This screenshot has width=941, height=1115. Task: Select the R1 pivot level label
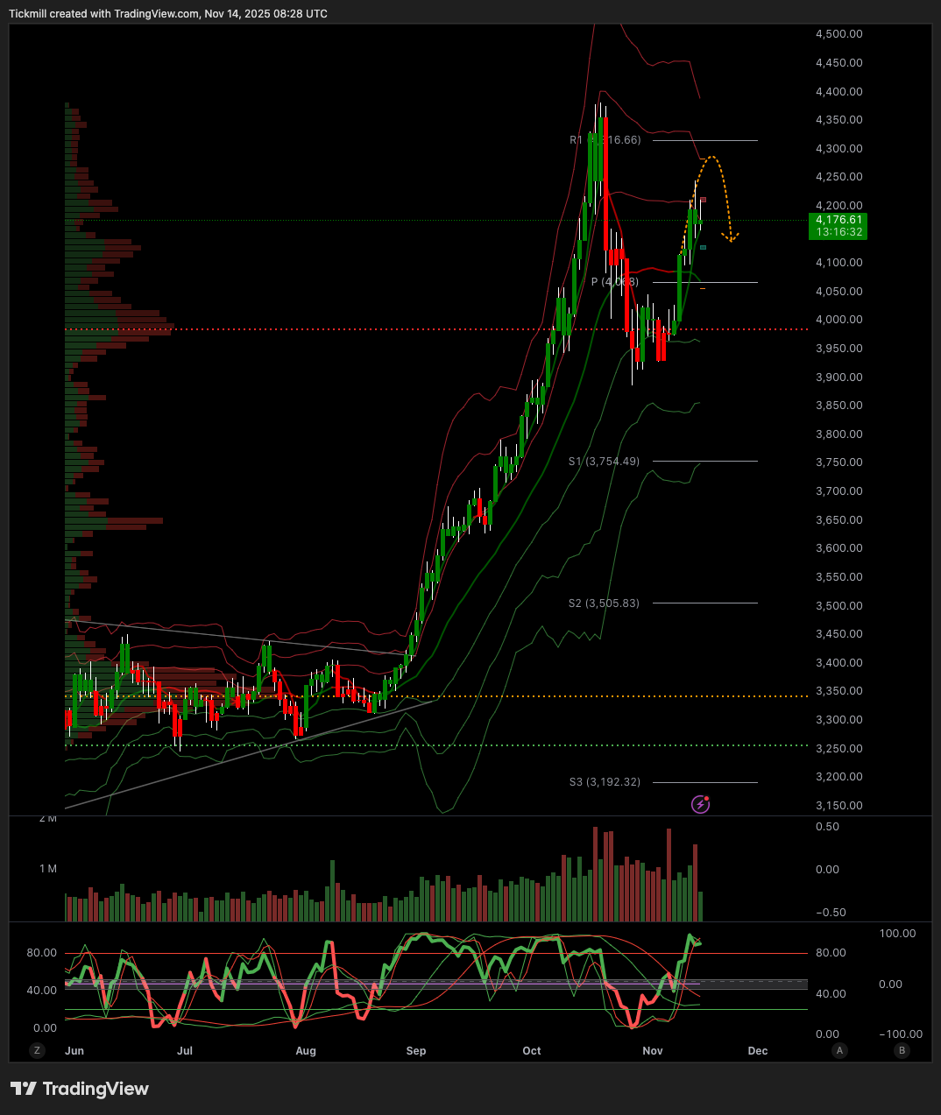[x=605, y=140]
